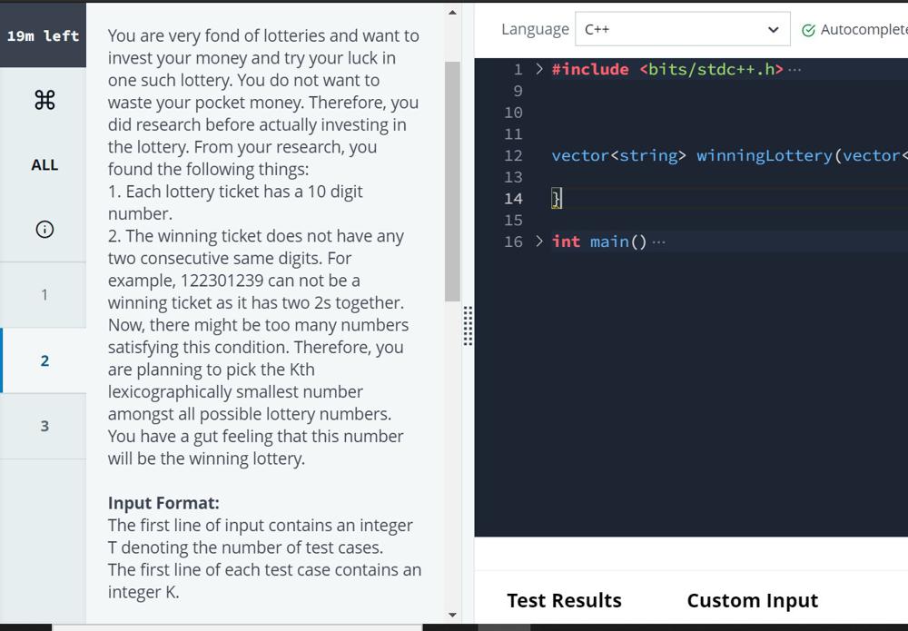Switch to Test Results tab
Image resolution: width=908 pixels, height=631 pixels.
[x=564, y=600]
